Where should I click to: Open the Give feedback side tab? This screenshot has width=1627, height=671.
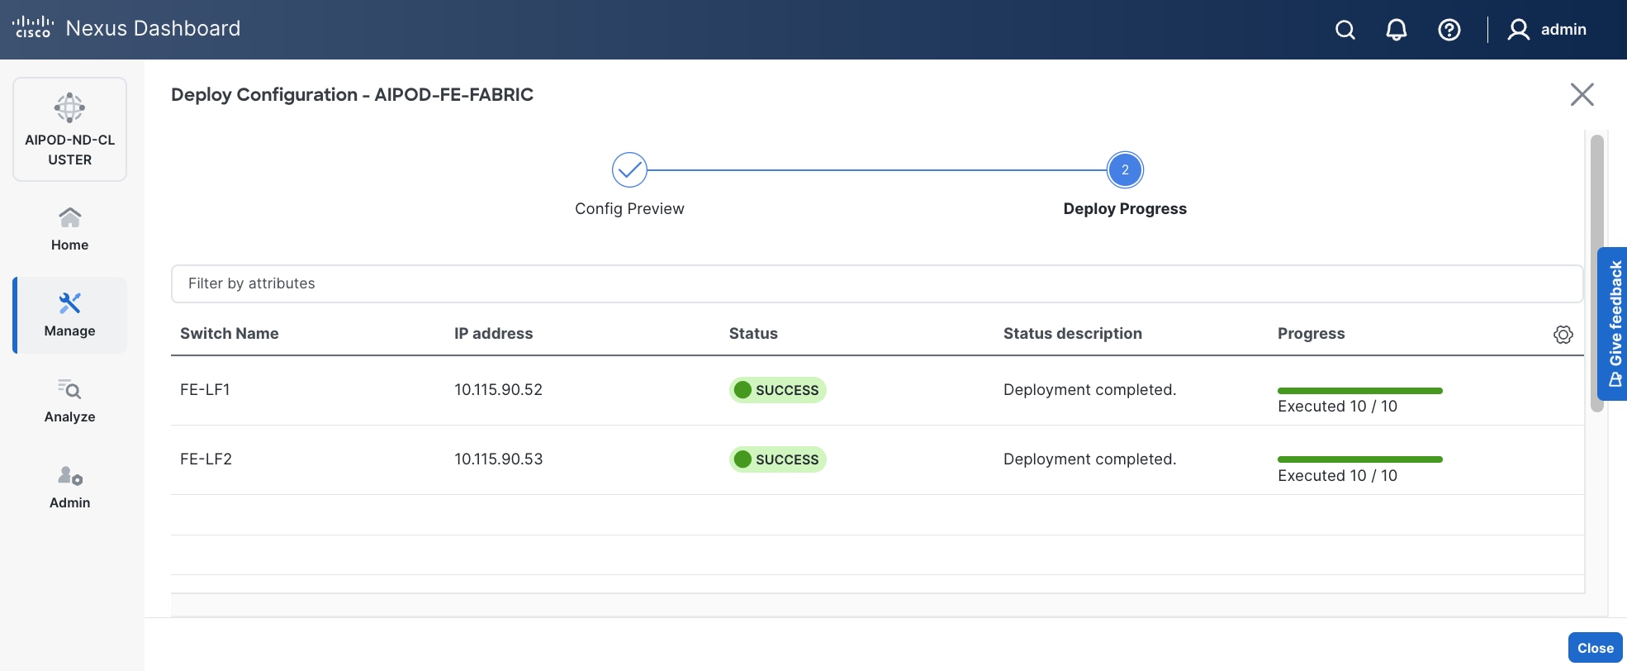[1615, 324]
